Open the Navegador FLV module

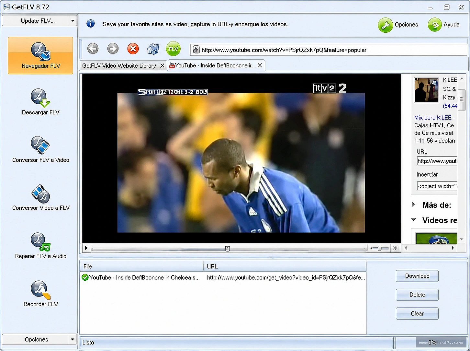click(40, 55)
